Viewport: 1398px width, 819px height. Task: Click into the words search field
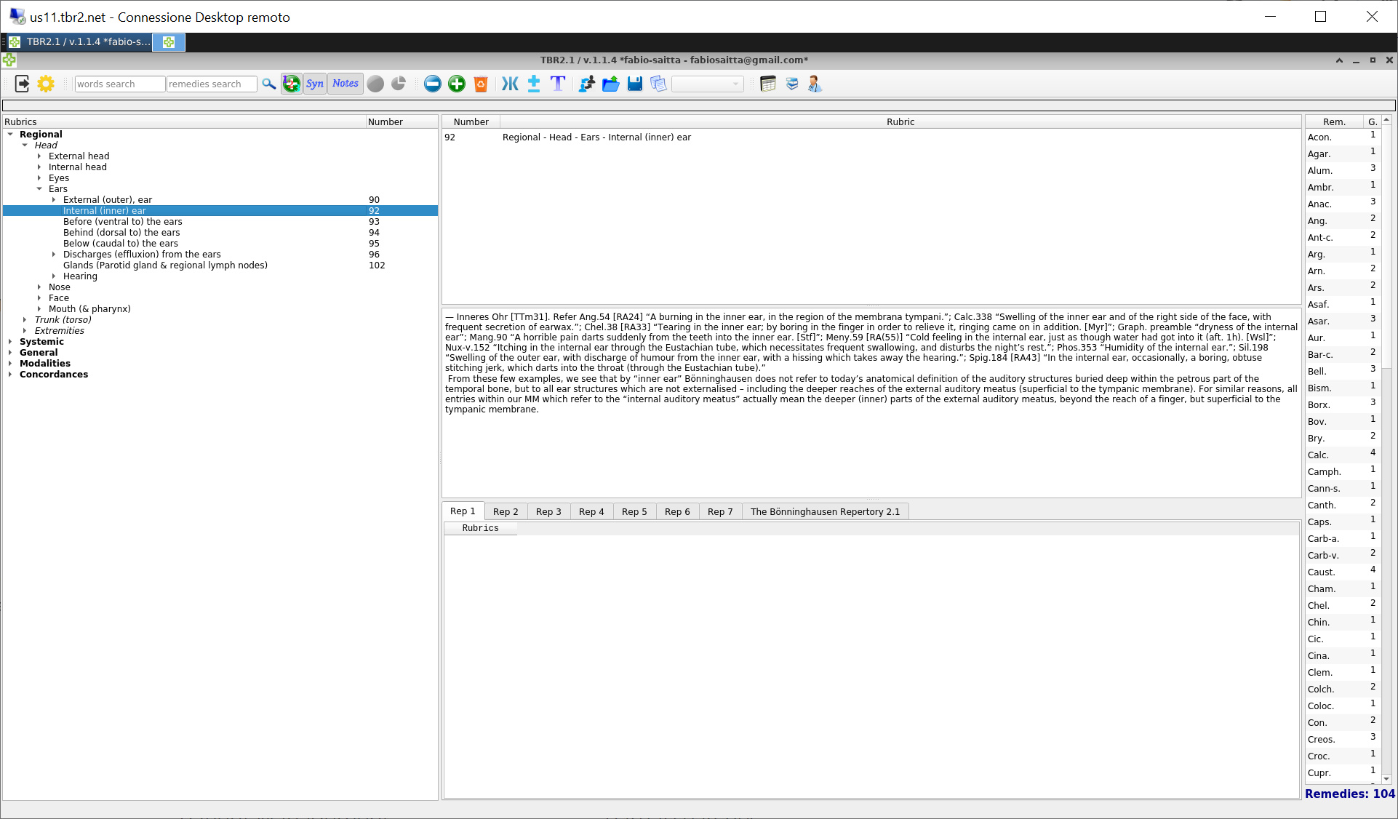pyautogui.click(x=119, y=84)
